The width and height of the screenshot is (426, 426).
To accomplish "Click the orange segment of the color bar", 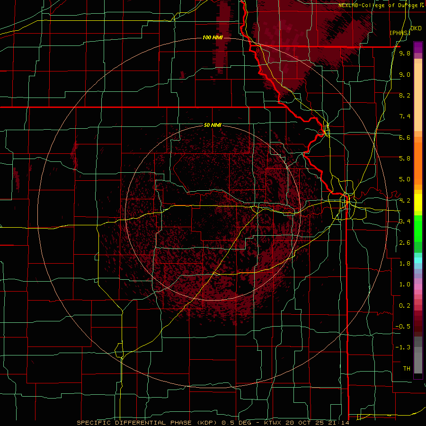I will click(418, 163).
